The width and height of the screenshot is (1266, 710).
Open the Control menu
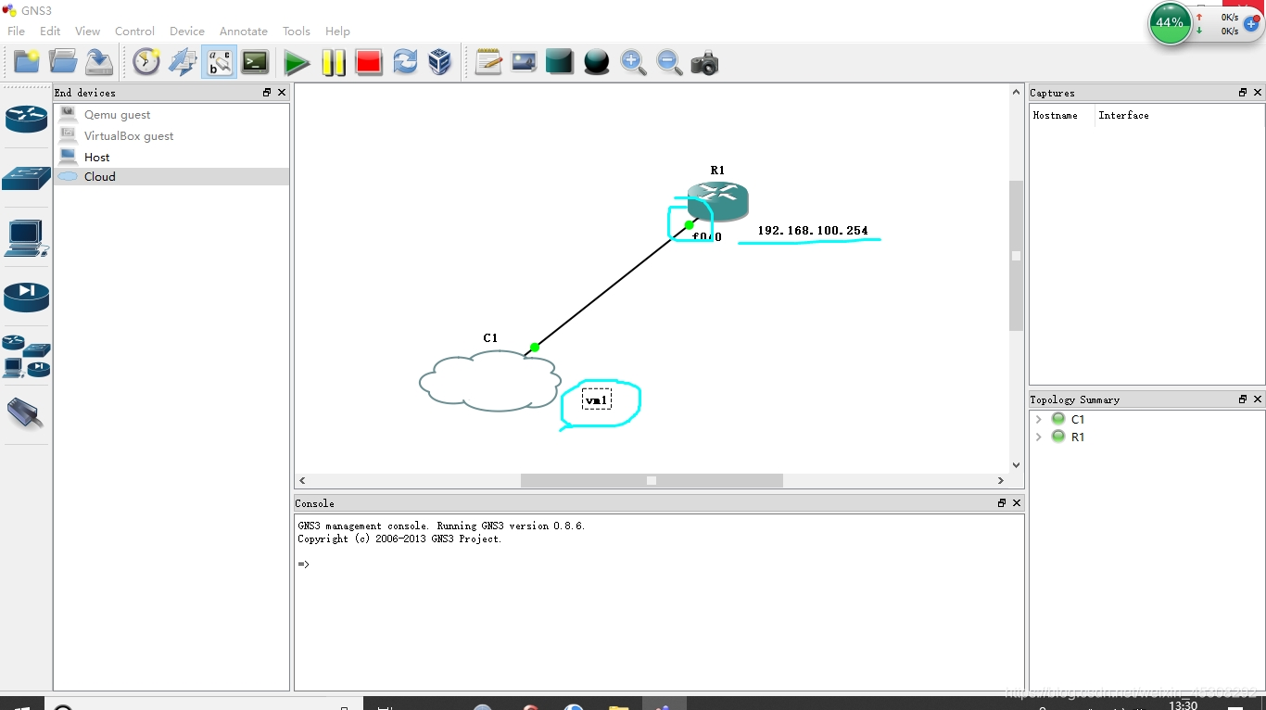(x=134, y=31)
